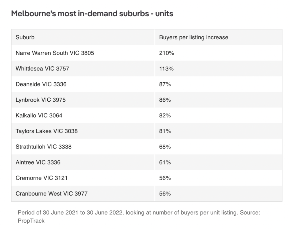Viewport: 289px width, 229px height.
Task: Select Aintree VIC 3336 row
Action: [147, 162]
